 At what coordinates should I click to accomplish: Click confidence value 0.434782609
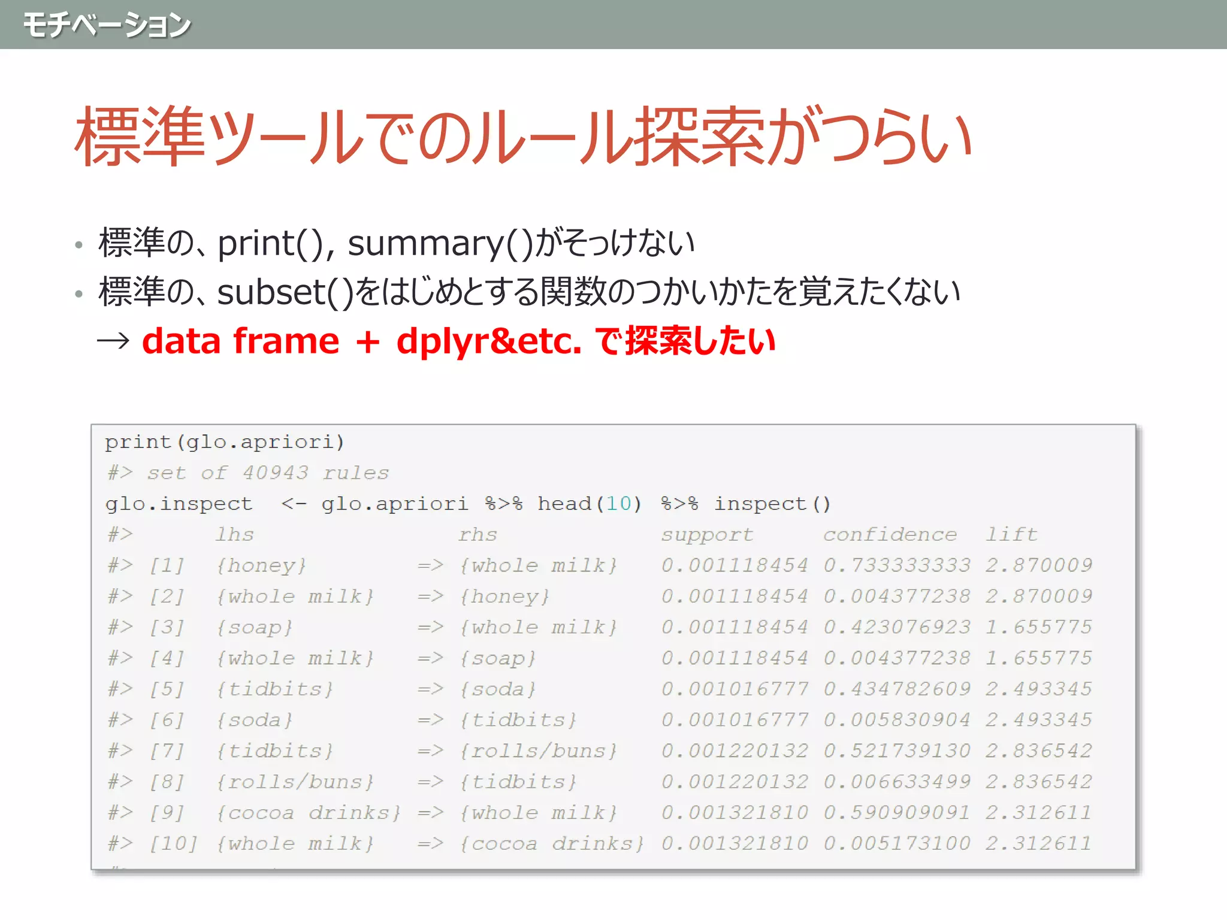pyautogui.click(x=897, y=689)
